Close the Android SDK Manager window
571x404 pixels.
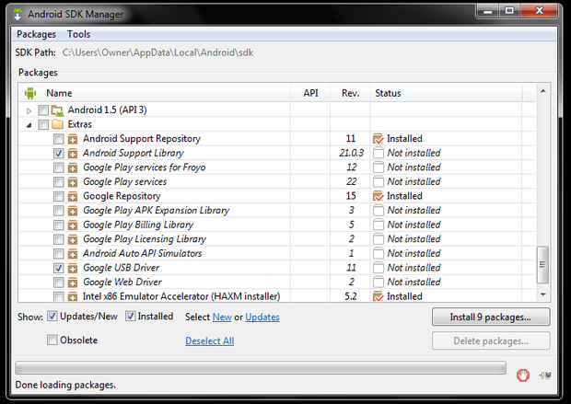(x=539, y=11)
